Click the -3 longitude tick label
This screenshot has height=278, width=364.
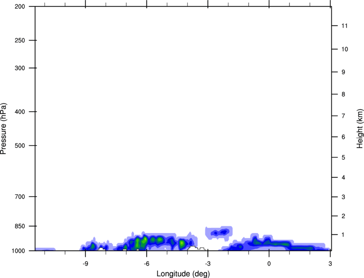click(208, 263)
